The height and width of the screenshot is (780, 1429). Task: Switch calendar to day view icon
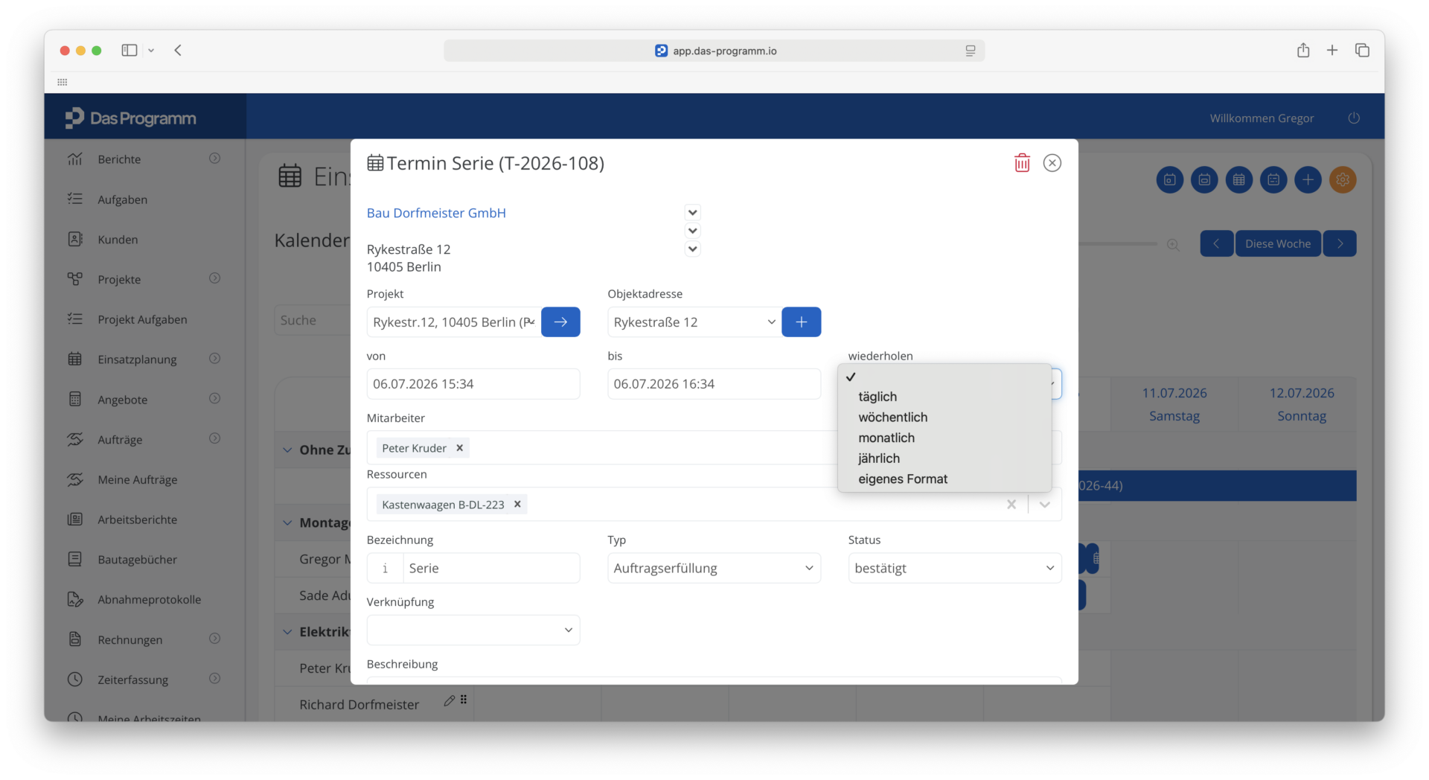click(1170, 180)
